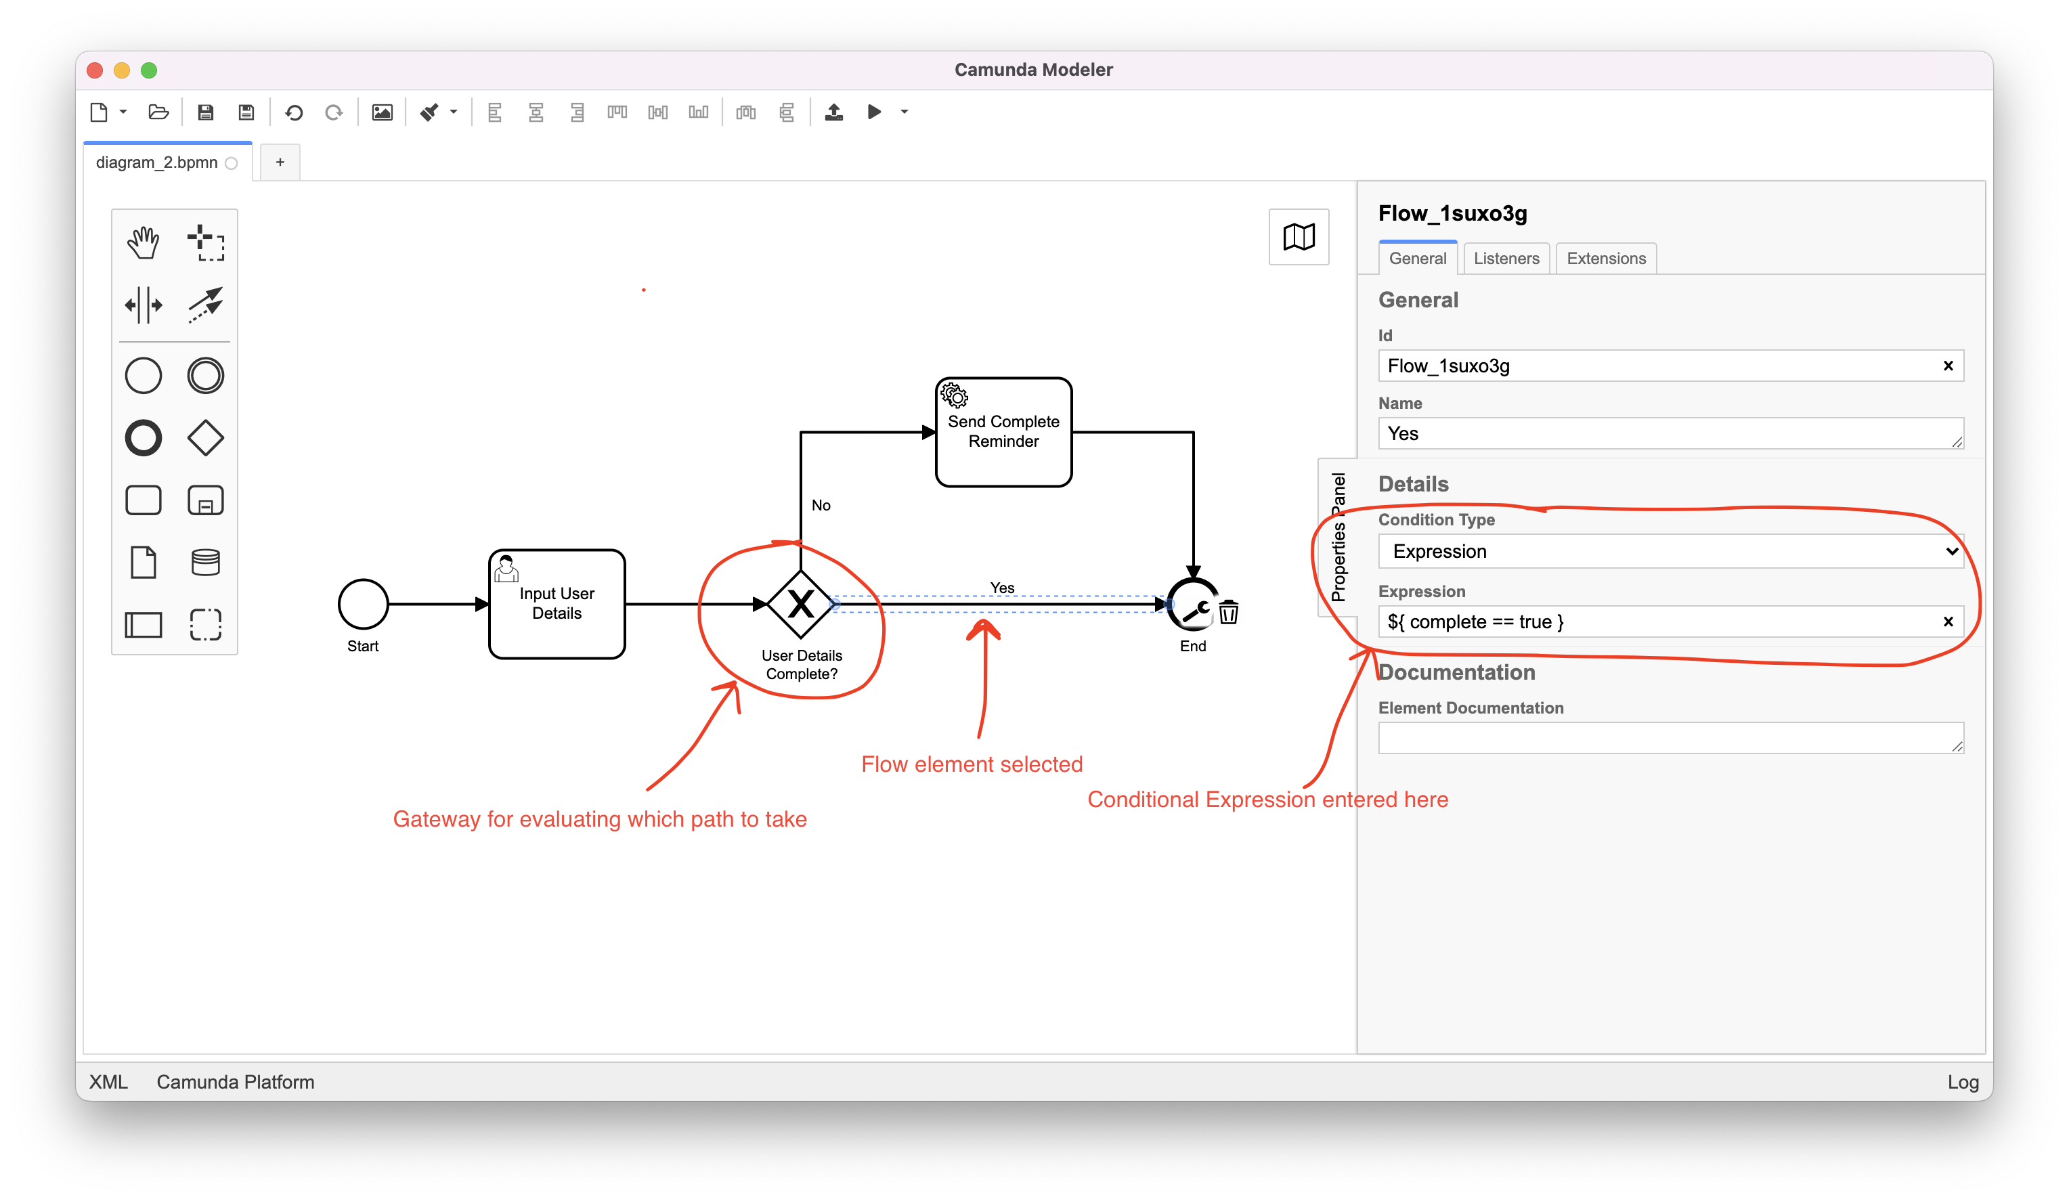Image resolution: width=2069 pixels, height=1201 pixels.
Task: Select the User Details Complete gateway
Action: click(x=802, y=604)
